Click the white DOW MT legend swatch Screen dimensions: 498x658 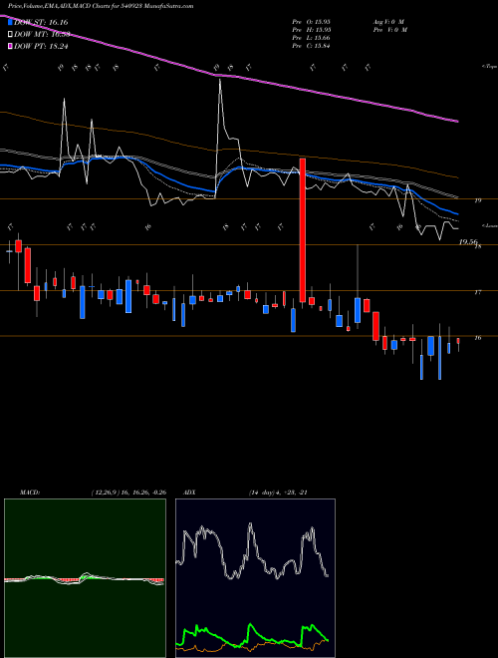(11, 35)
